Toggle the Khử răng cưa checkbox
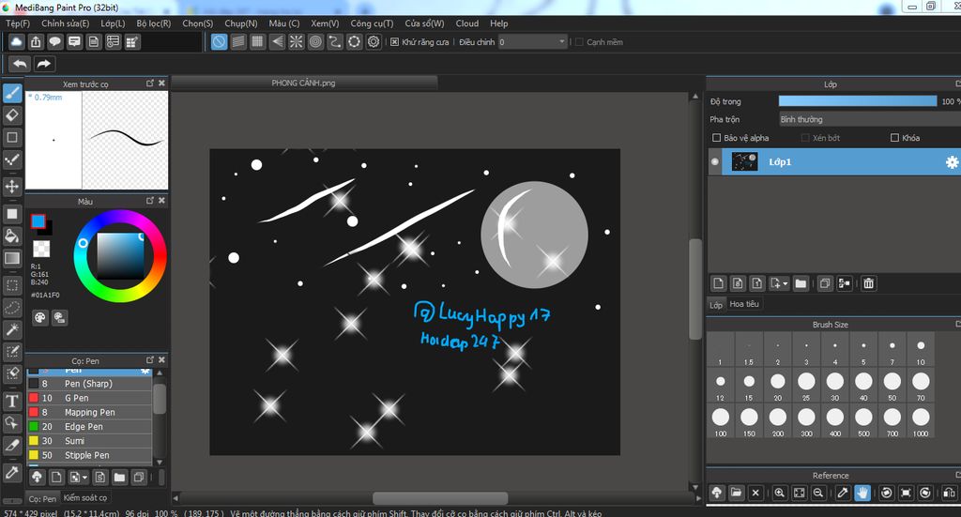This screenshot has height=517, width=961. (x=395, y=42)
